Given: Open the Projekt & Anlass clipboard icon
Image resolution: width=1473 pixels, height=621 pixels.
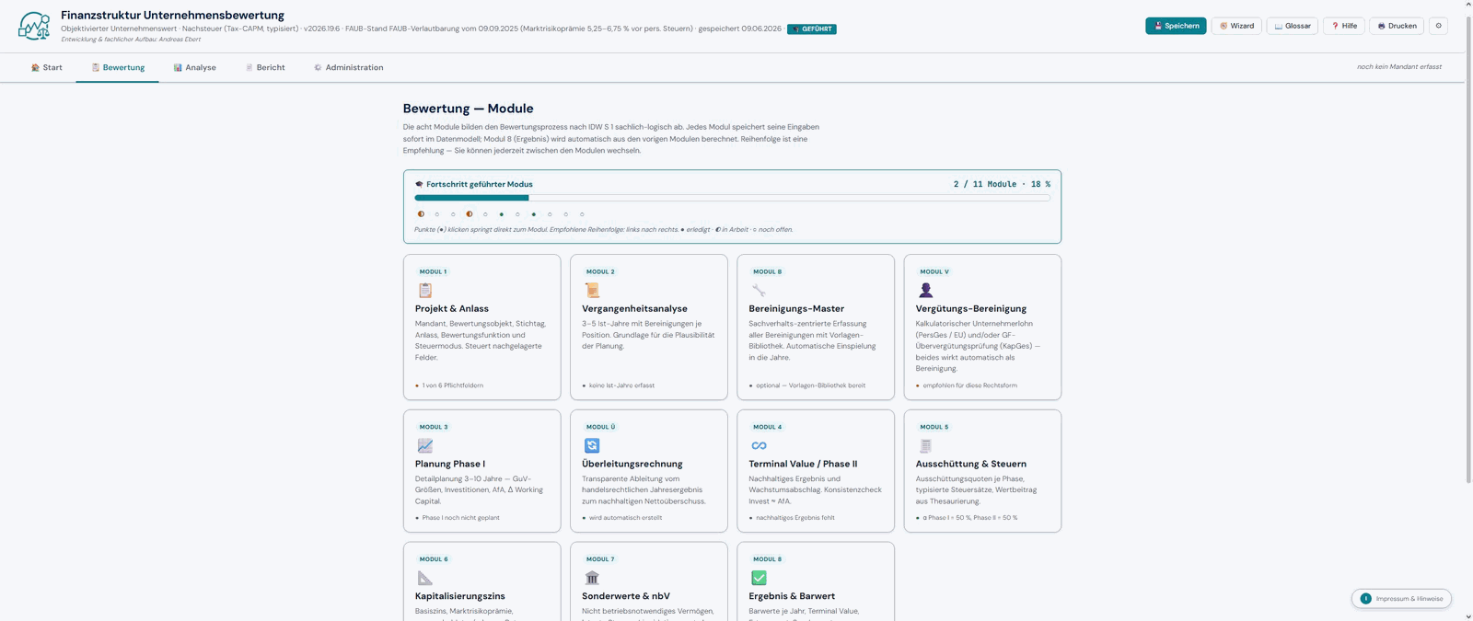Looking at the screenshot, I should click(x=425, y=291).
